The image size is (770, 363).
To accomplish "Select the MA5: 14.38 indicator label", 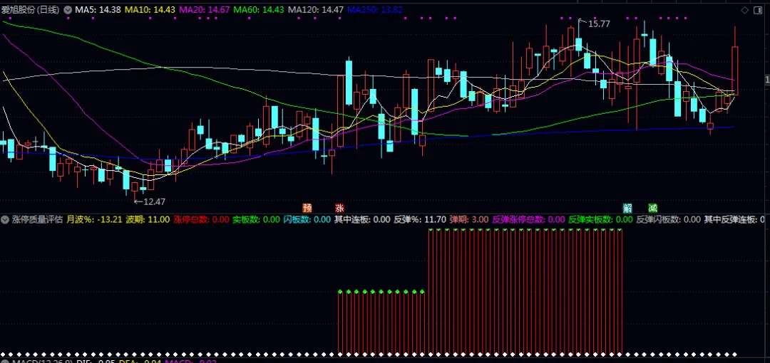I will pos(98,10).
